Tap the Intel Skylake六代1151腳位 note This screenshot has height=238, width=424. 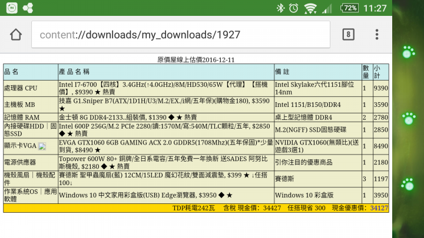click(x=314, y=88)
